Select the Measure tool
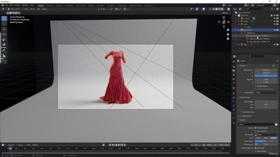280x157 pixels. 4,56
